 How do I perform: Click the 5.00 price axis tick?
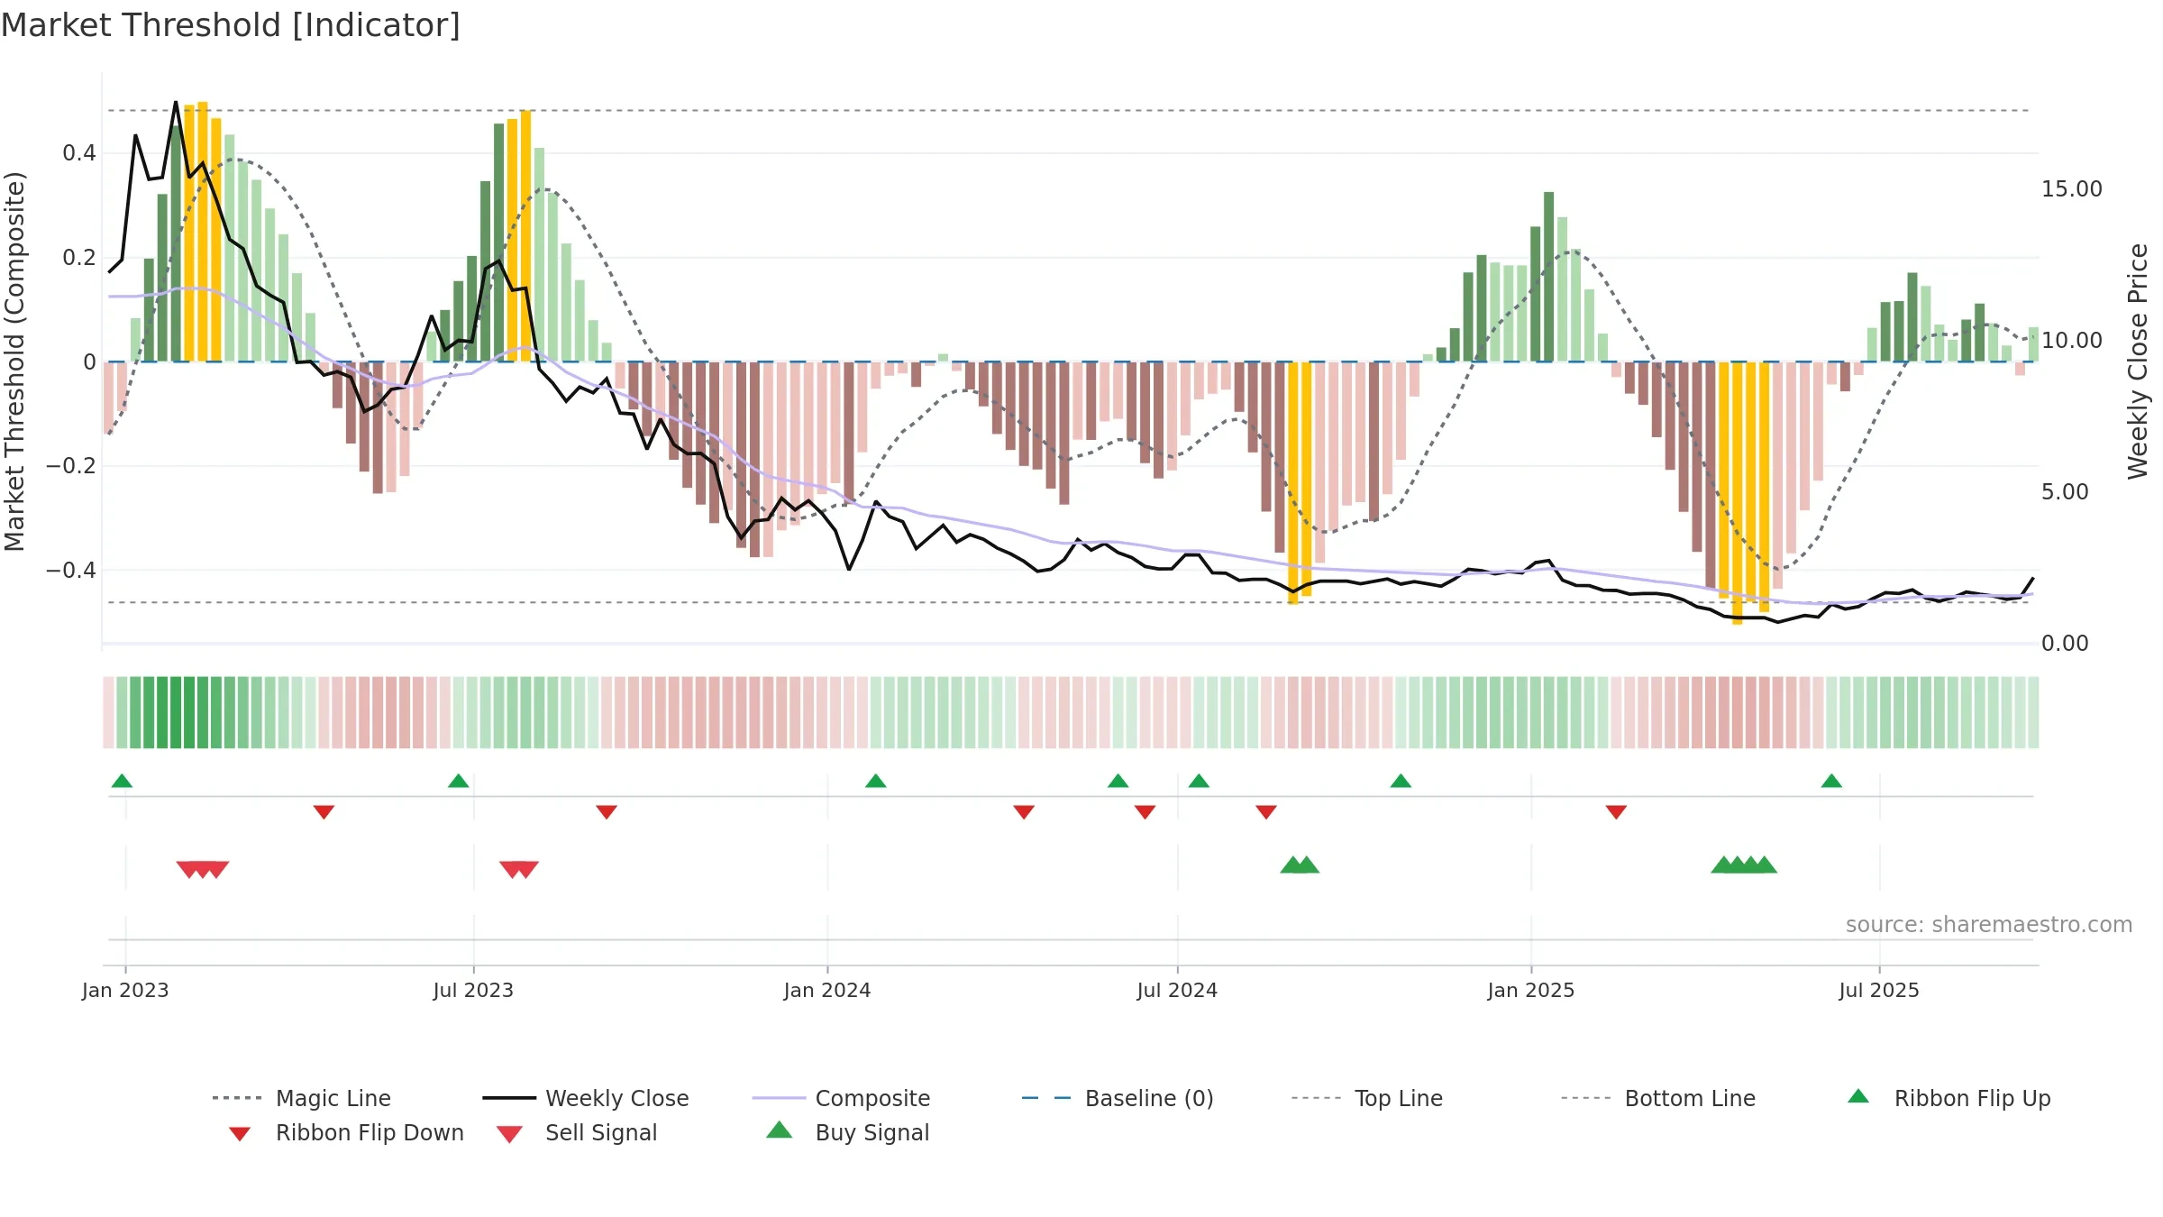point(2065,492)
